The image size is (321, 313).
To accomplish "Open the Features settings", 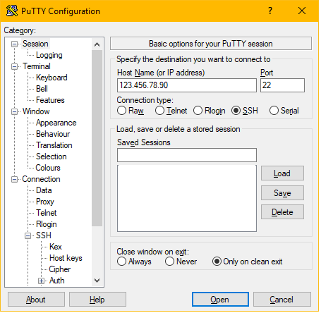I will (x=50, y=100).
